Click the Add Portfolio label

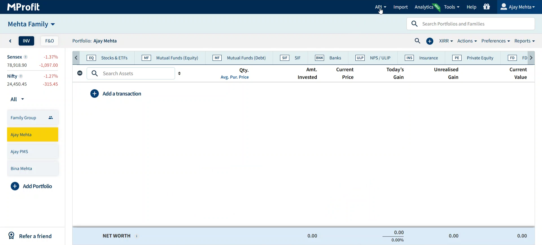pos(38,186)
